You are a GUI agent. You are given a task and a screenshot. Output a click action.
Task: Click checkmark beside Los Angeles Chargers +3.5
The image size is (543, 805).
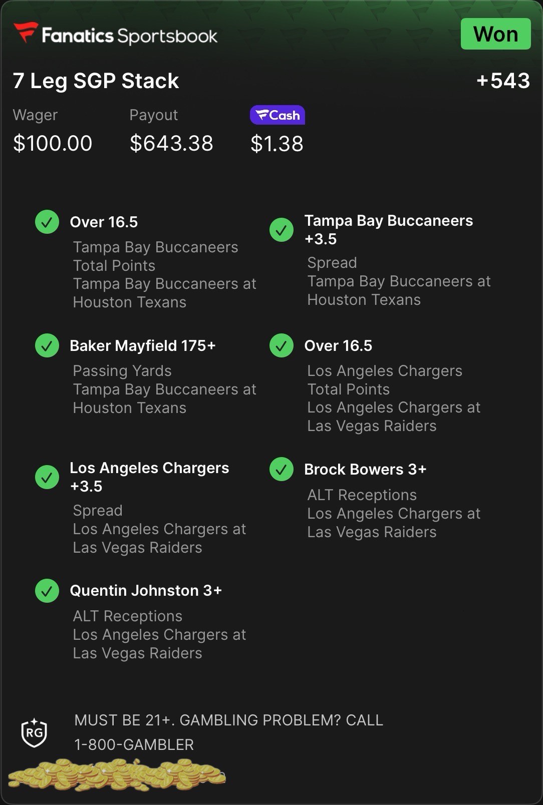tap(47, 477)
